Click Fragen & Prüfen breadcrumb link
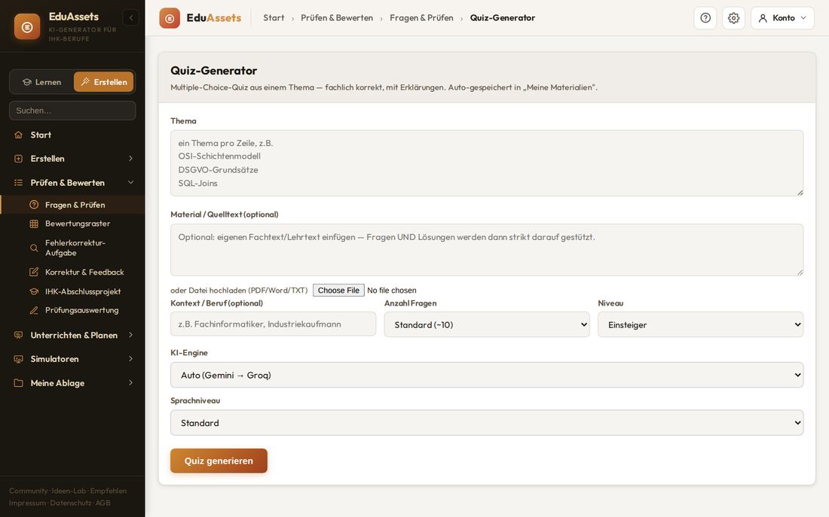Viewport: 829px width, 517px height. (421, 18)
